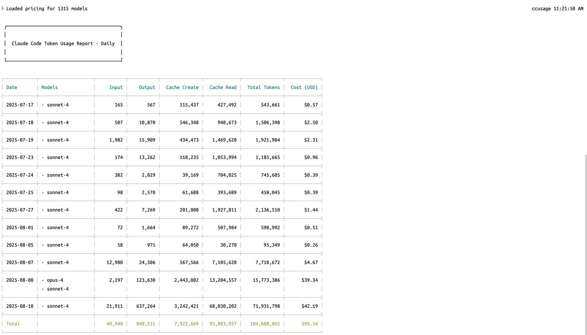Click the date cell '2025-08-05'
The image size is (587, 335).
(x=20, y=245)
